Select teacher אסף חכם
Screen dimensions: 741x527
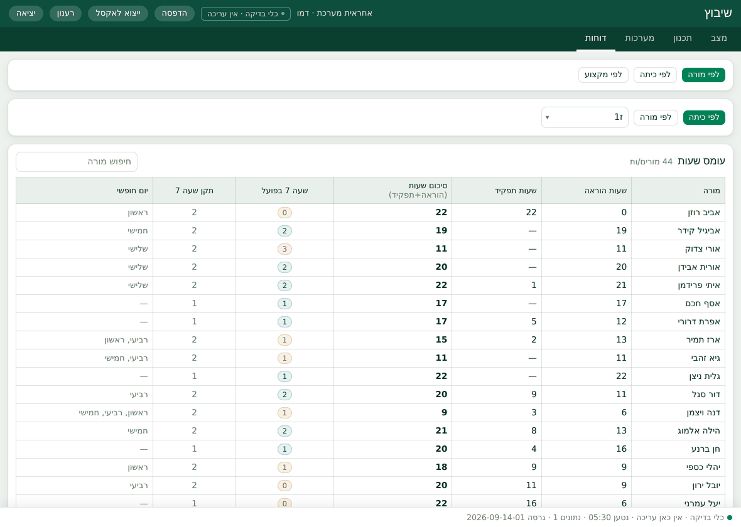tap(703, 304)
